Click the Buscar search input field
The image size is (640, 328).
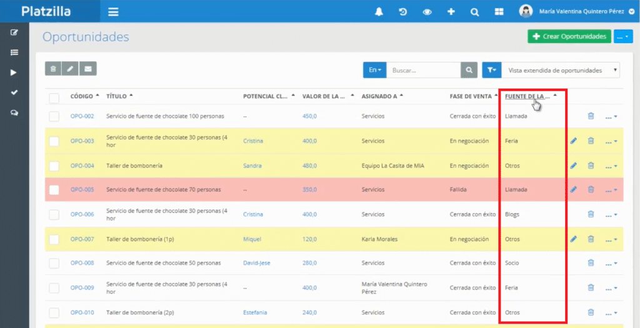[423, 70]
